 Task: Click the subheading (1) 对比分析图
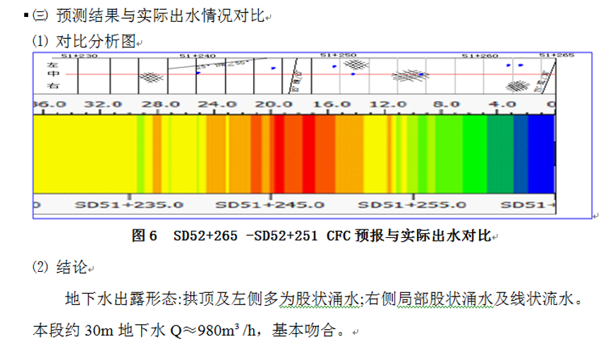(84, 41)
